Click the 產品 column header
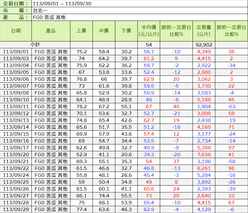 tap(51, 31)
